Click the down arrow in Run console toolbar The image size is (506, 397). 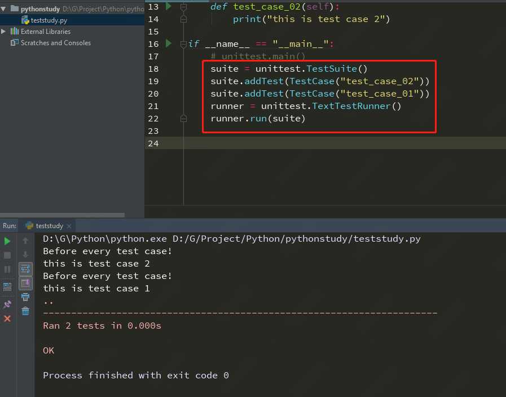pyautogui.click(x=25, y=255)
